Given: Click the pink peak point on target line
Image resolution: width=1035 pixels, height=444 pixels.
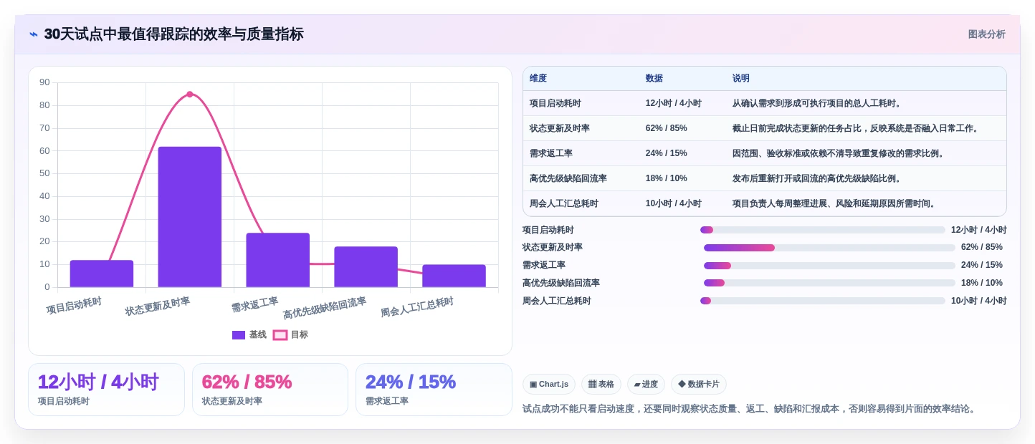Looking at the screenshot, I should (x=190, y=95).
